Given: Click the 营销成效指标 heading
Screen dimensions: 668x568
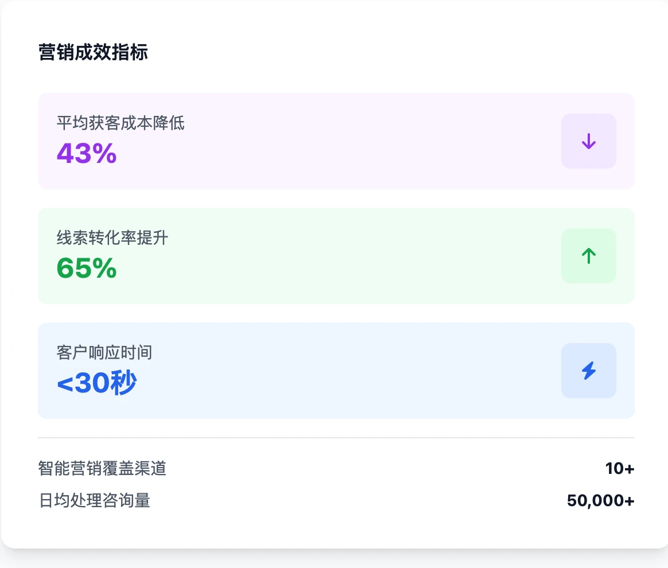Looking at the screenshot, I should [93, 52].
